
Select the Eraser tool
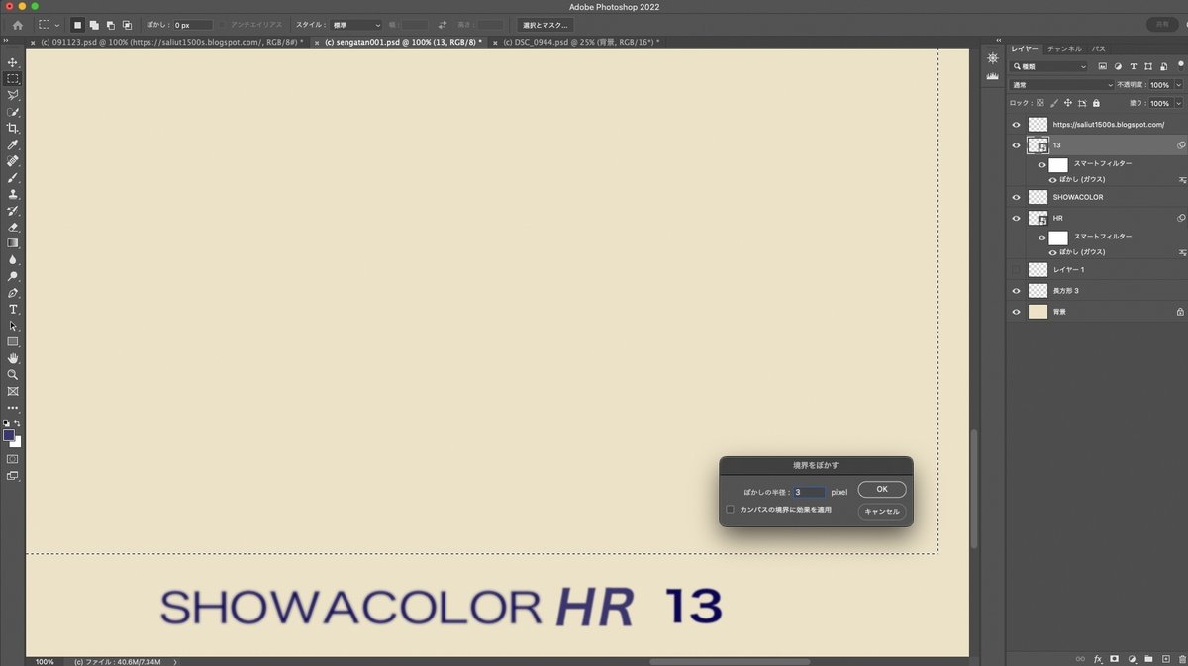pyautogui.click(x=13, y=227)
